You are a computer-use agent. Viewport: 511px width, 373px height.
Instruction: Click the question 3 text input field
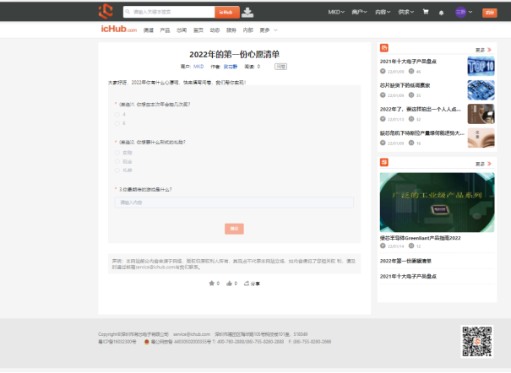point(234,203)
